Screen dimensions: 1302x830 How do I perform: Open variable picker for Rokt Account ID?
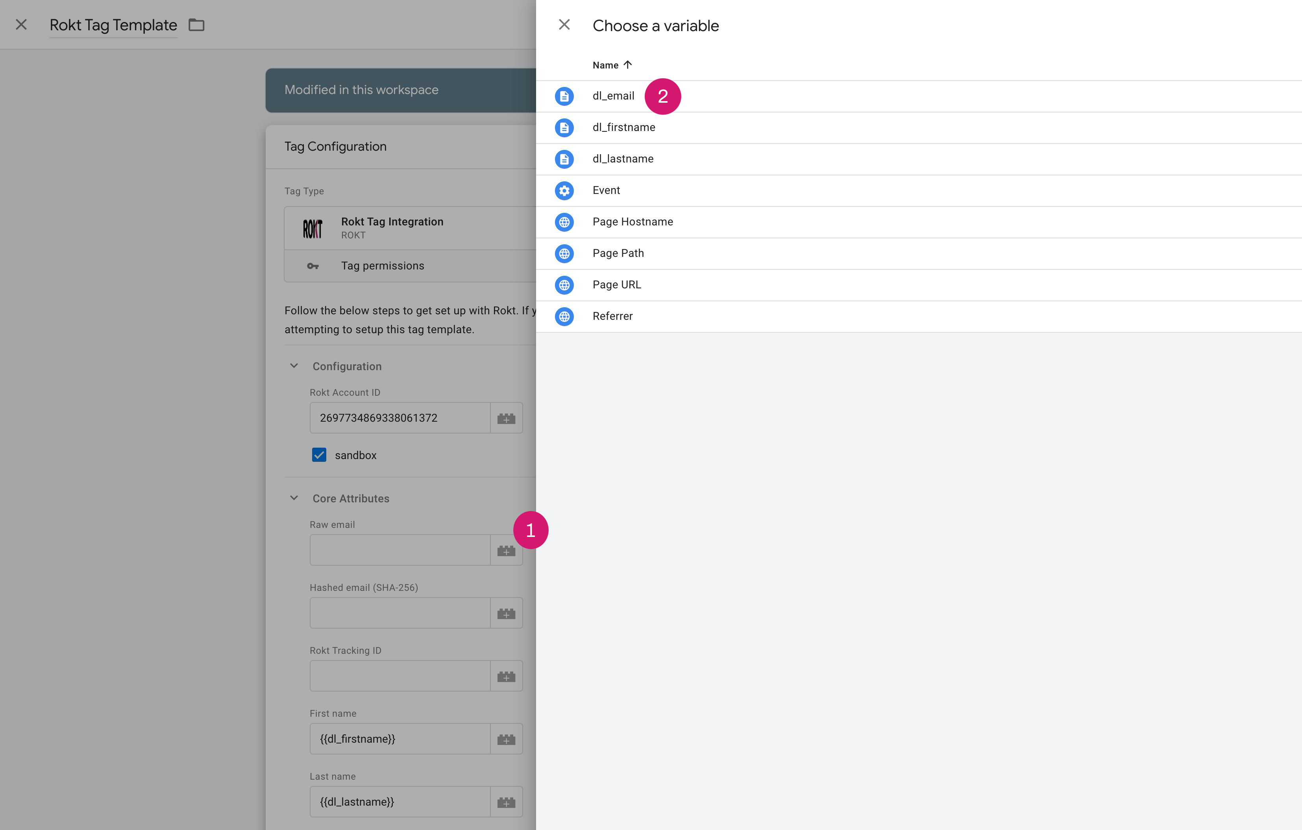coord(506,418)
